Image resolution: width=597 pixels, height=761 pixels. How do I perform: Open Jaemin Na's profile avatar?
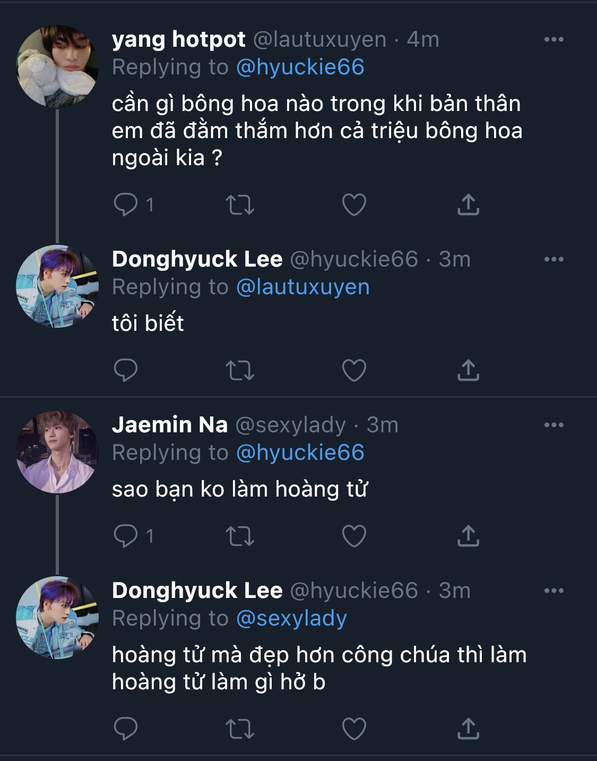pos(57,452)
